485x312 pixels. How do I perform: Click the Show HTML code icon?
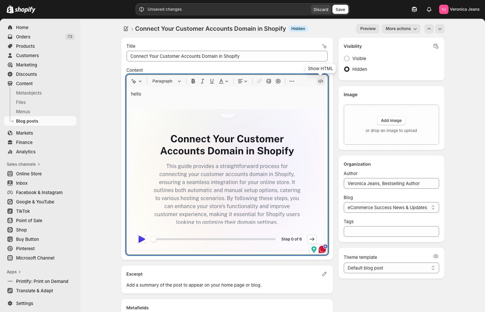pos(320,81)
